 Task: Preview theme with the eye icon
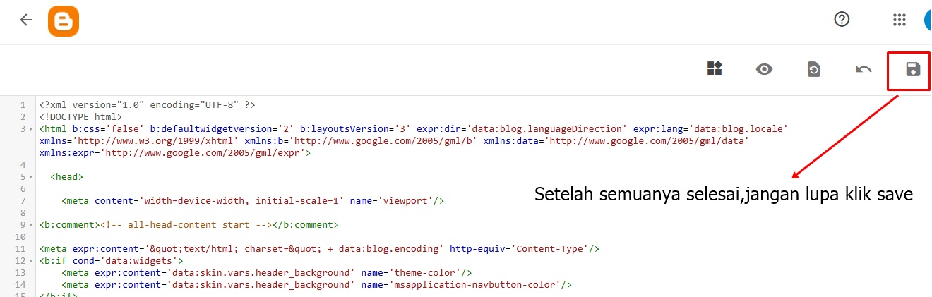765,69
